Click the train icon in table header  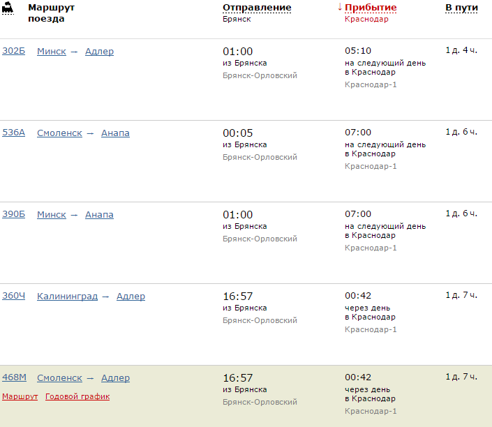tap(8, 8)
